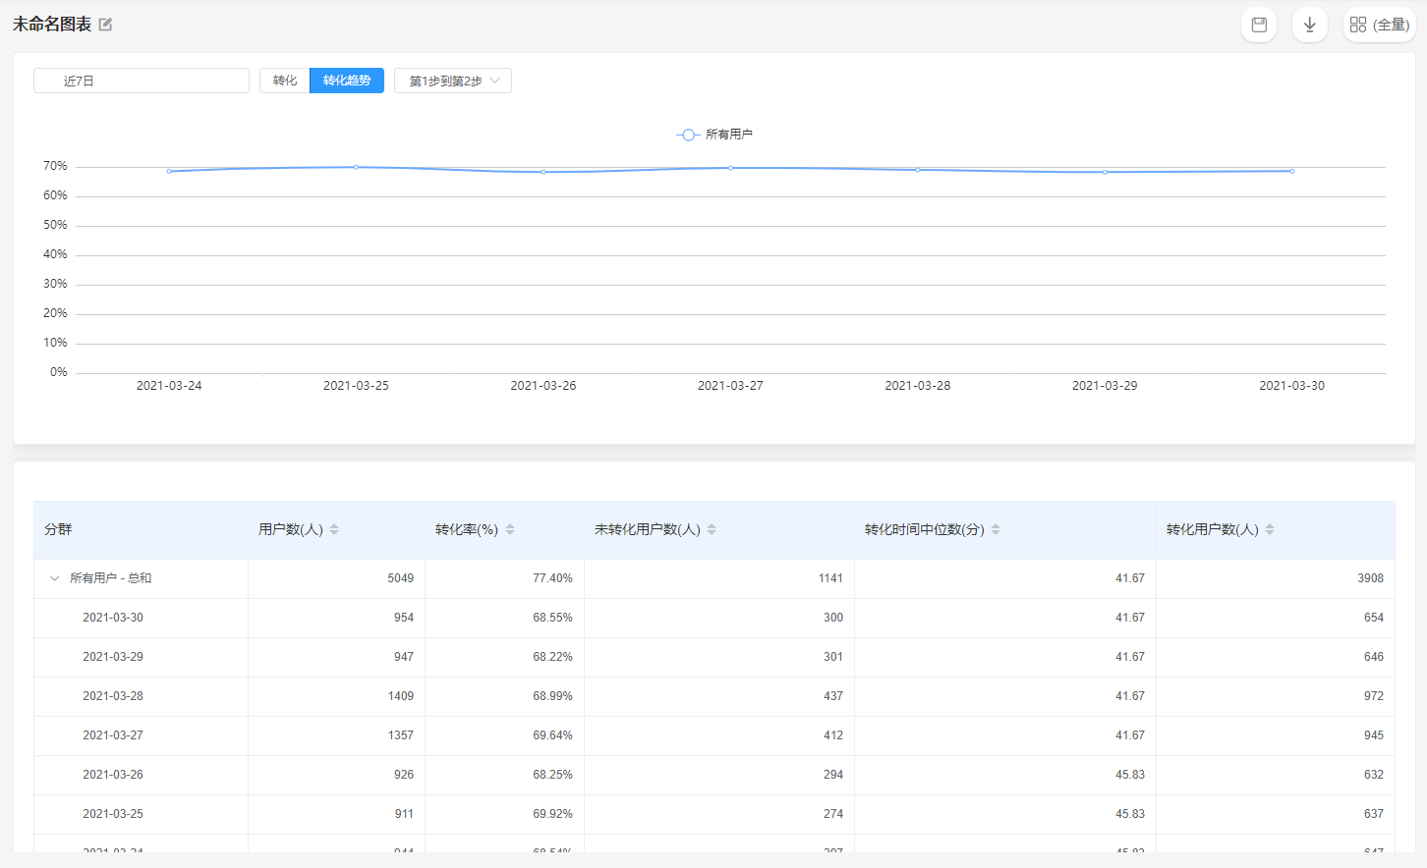The height and width of the screenshot is (868, 1427).
Task: Open the 第1步到第2步 step dropdown
Action: coord(453,81)
